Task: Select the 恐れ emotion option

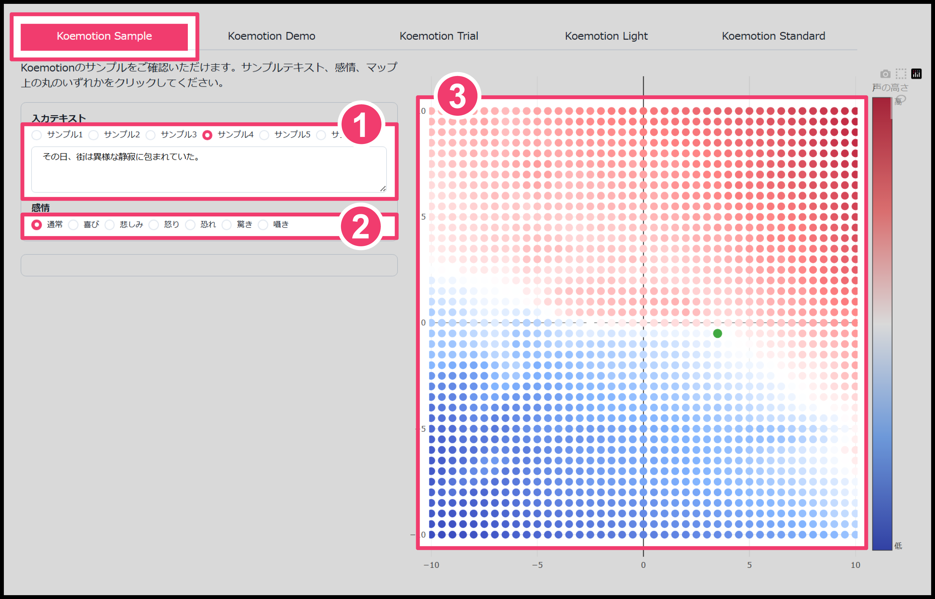Action: point(190,225)
